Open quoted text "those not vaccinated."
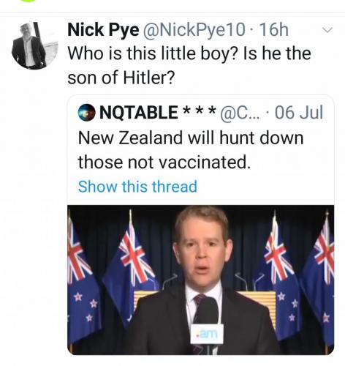Screen dimensions: 345x366 (x=164, y=162)
